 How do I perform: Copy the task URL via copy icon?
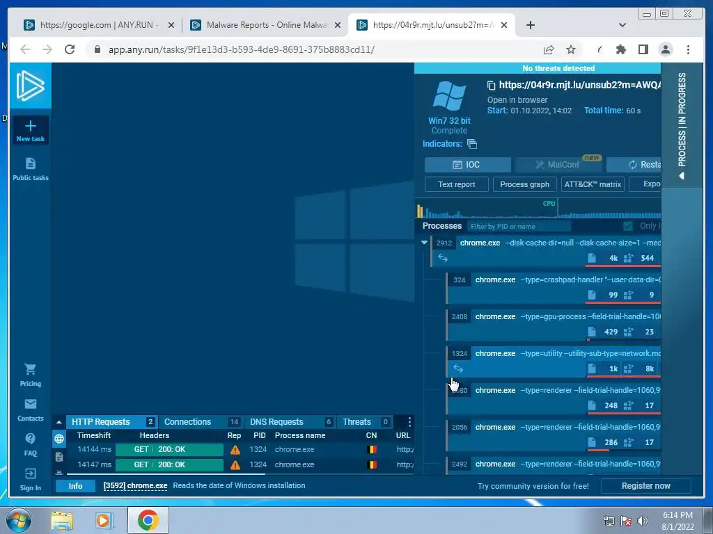click(491, 86)
